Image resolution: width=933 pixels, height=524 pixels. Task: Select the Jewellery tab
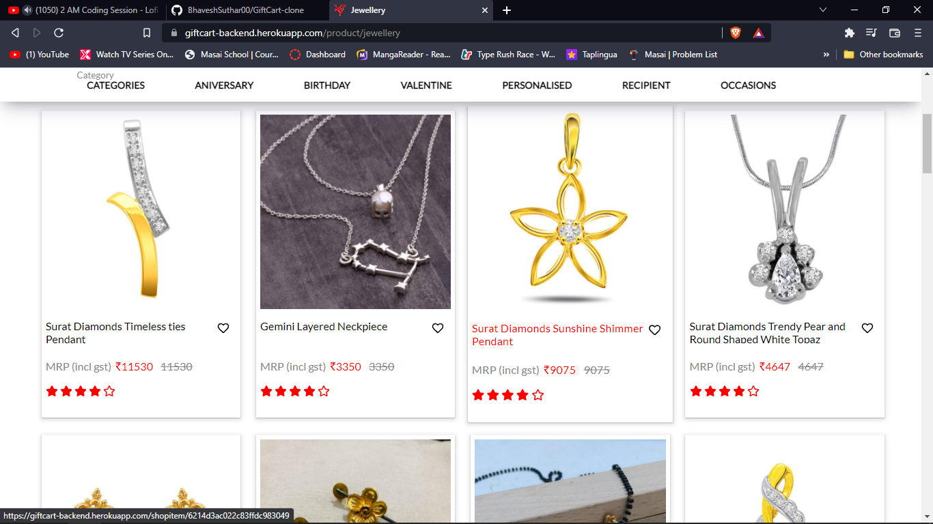[x=411, y=10]
